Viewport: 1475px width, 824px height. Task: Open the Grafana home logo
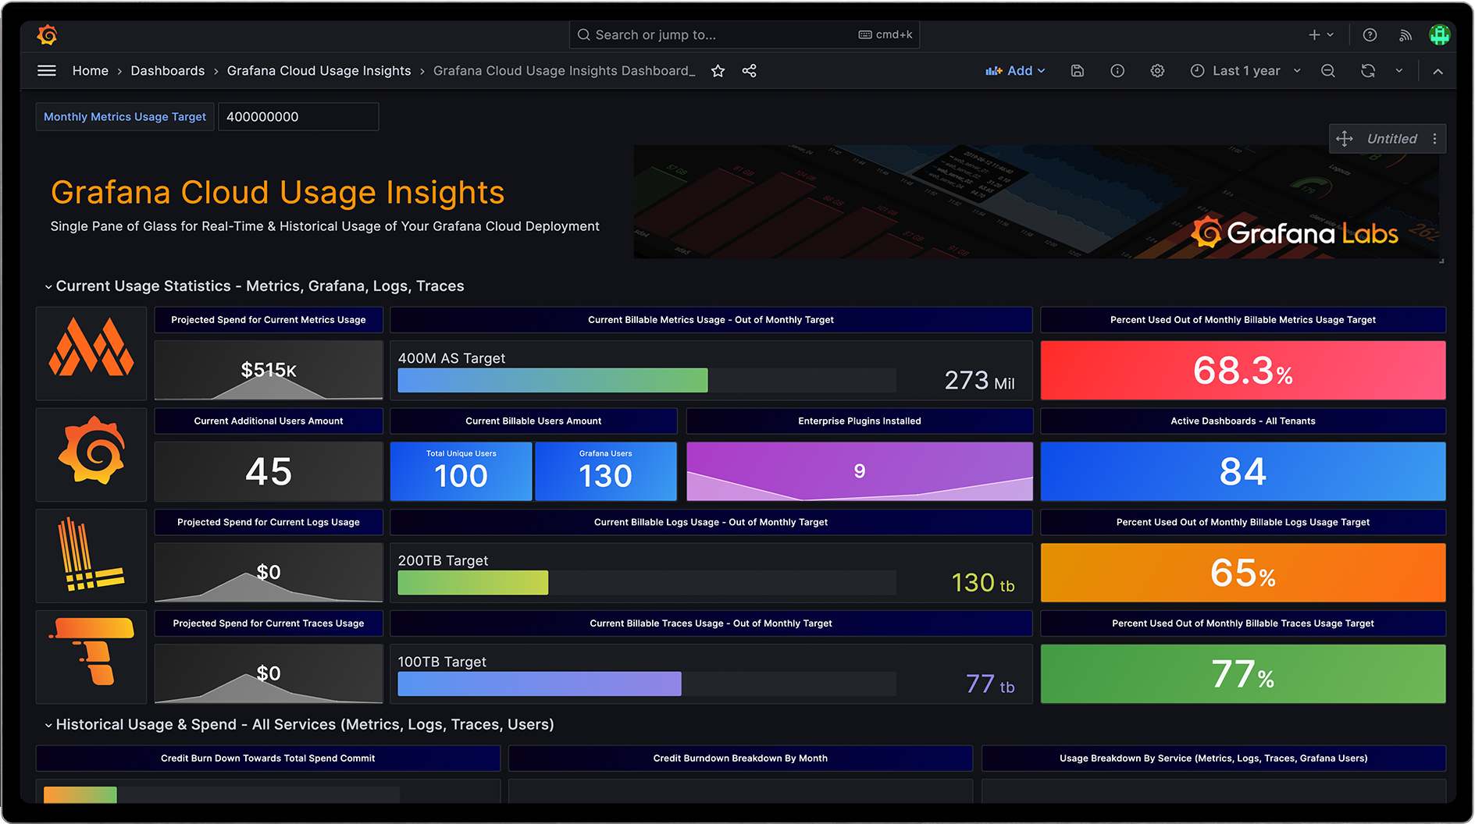click(47, 34)
